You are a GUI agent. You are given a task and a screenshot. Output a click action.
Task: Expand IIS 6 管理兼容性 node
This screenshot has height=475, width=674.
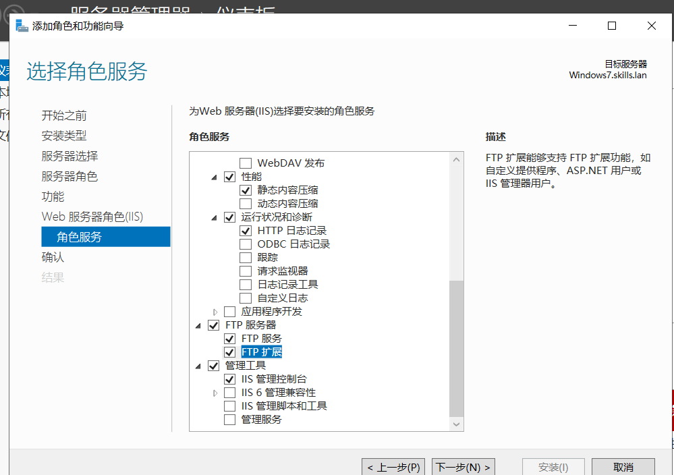point(216,393)
